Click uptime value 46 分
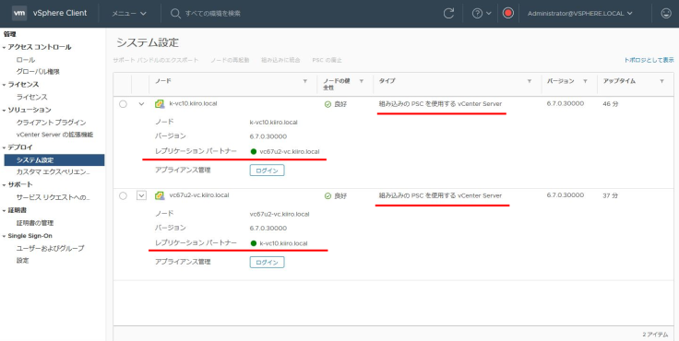679x341 pixels. pos(610,104)
